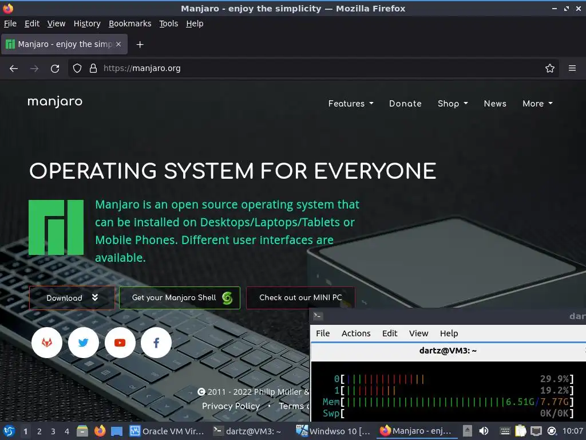Open Firefox File menu
Image resolution: width=586 pixels, height=440 pixels.
10,23
